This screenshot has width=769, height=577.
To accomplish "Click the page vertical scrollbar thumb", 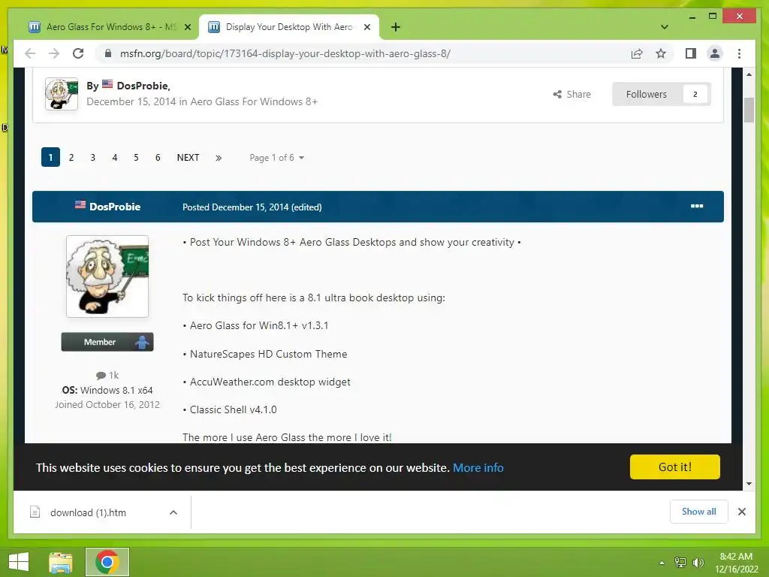I will pyautogui.click(x=749, y=110).
